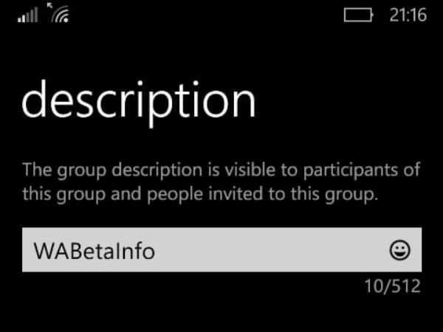Screen dimensions: 443x332
Task: Click the word "participants" in helper text
Action: (x=363, y=170)
